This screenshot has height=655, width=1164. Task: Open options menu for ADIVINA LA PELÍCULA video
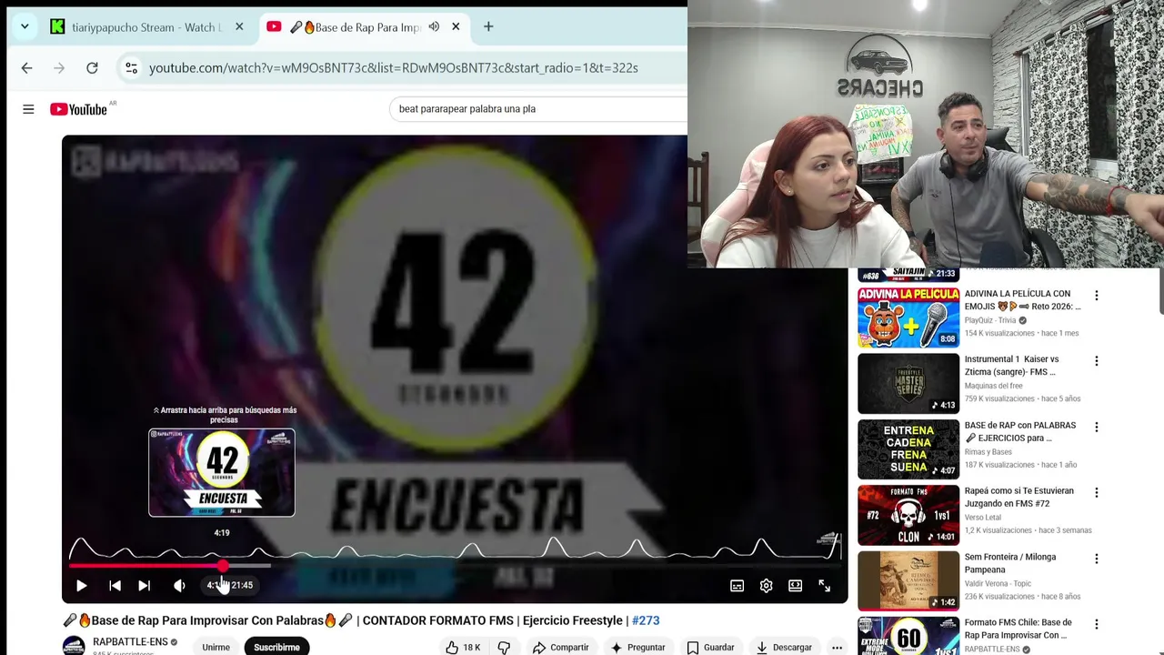click(1097, 296)
